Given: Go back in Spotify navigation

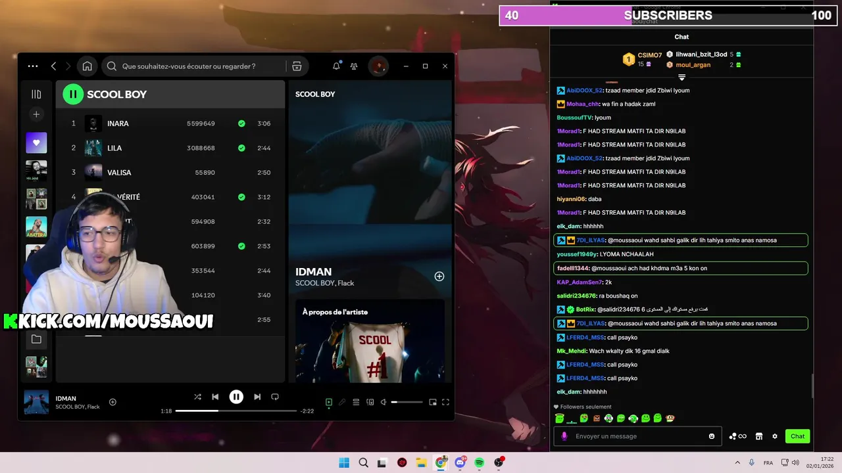Looking at the screenshot, I should [54, 66].
